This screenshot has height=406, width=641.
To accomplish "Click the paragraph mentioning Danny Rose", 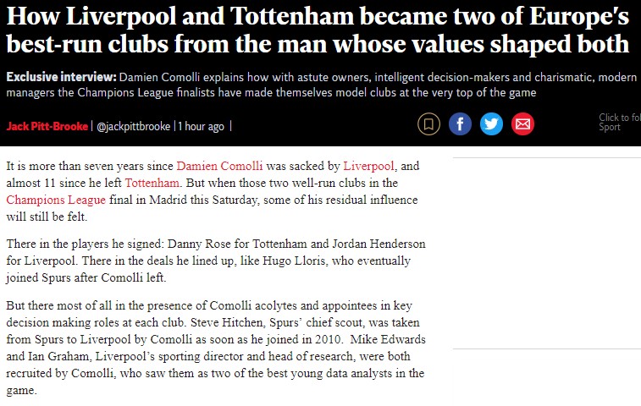I will pyautogui.click(x=216, y=261).
